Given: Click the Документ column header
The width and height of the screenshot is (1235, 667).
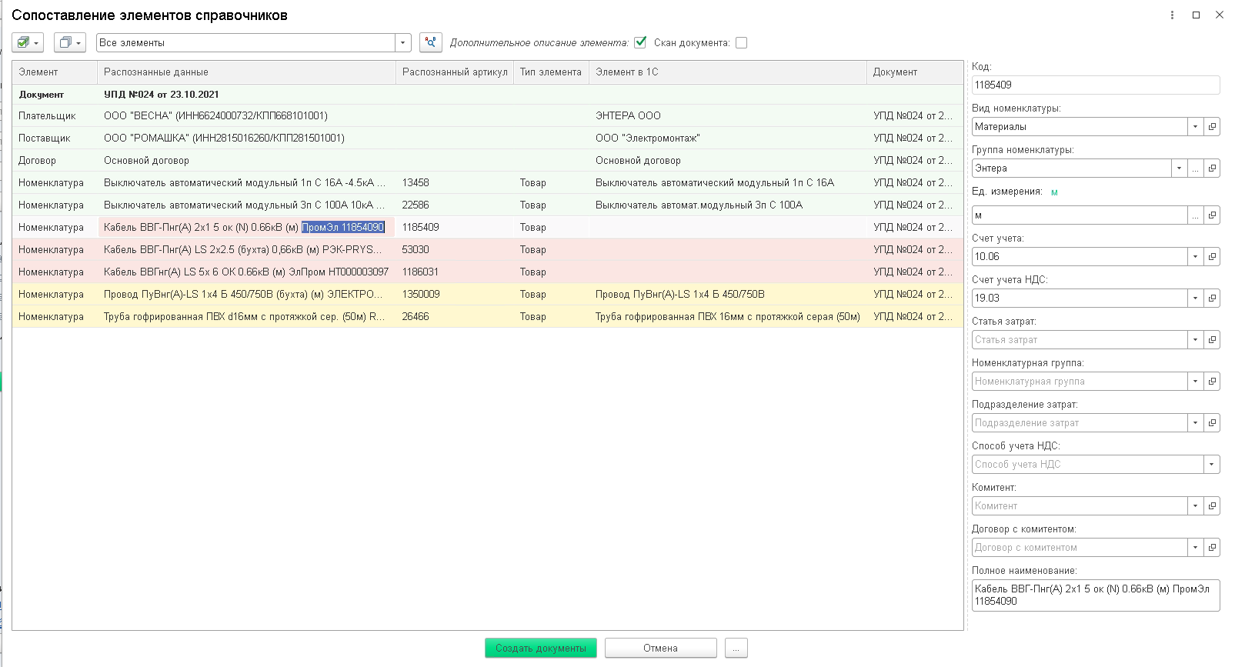Looking at the screenshot, I should 915,72.
